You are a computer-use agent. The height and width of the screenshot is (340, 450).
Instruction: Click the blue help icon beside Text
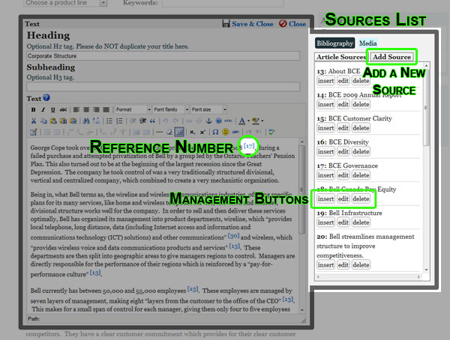point(46,98)
